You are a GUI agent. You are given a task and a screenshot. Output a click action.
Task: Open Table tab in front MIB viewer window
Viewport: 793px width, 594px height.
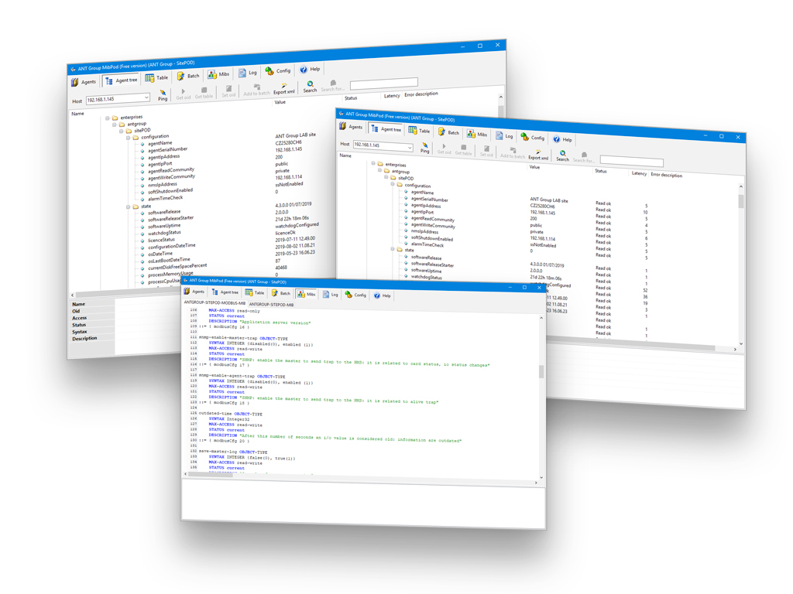255,292
